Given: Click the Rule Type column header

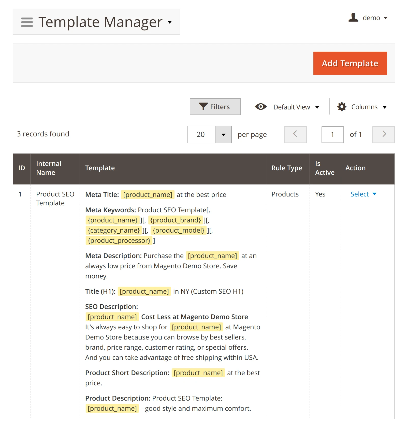Looking at the screenshot, I should click(286, 168).
